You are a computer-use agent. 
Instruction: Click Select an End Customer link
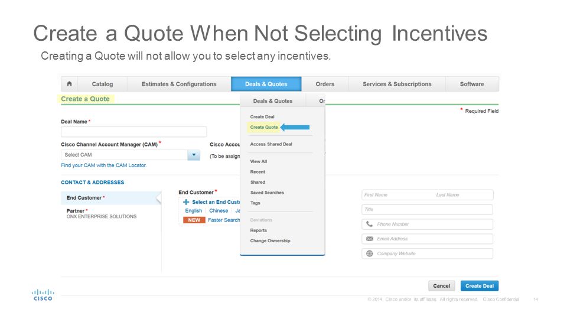[216, 202]
